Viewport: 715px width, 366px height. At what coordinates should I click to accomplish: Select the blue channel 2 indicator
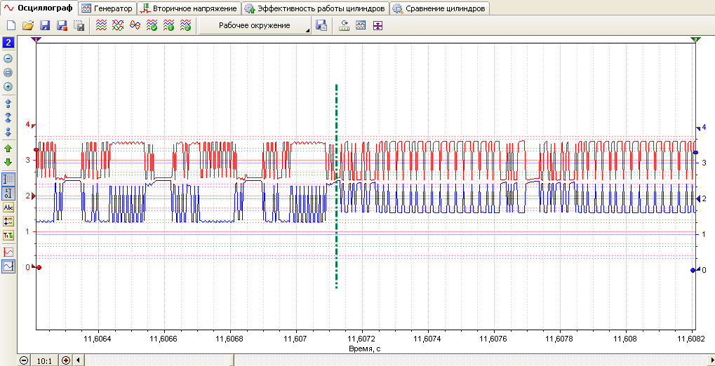[x=8, y=43]
